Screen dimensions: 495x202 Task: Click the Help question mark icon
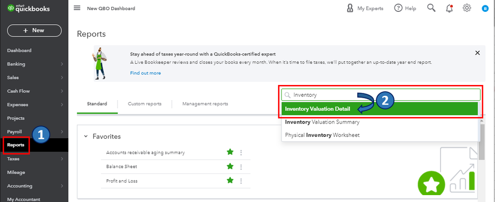tap(398, 8)
